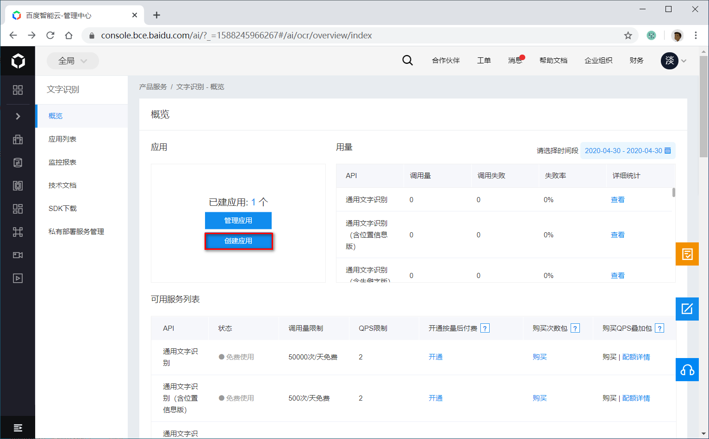
Task: Open 查看 link for 通用文字识别 stats
Action: click(x=617, y=199)
